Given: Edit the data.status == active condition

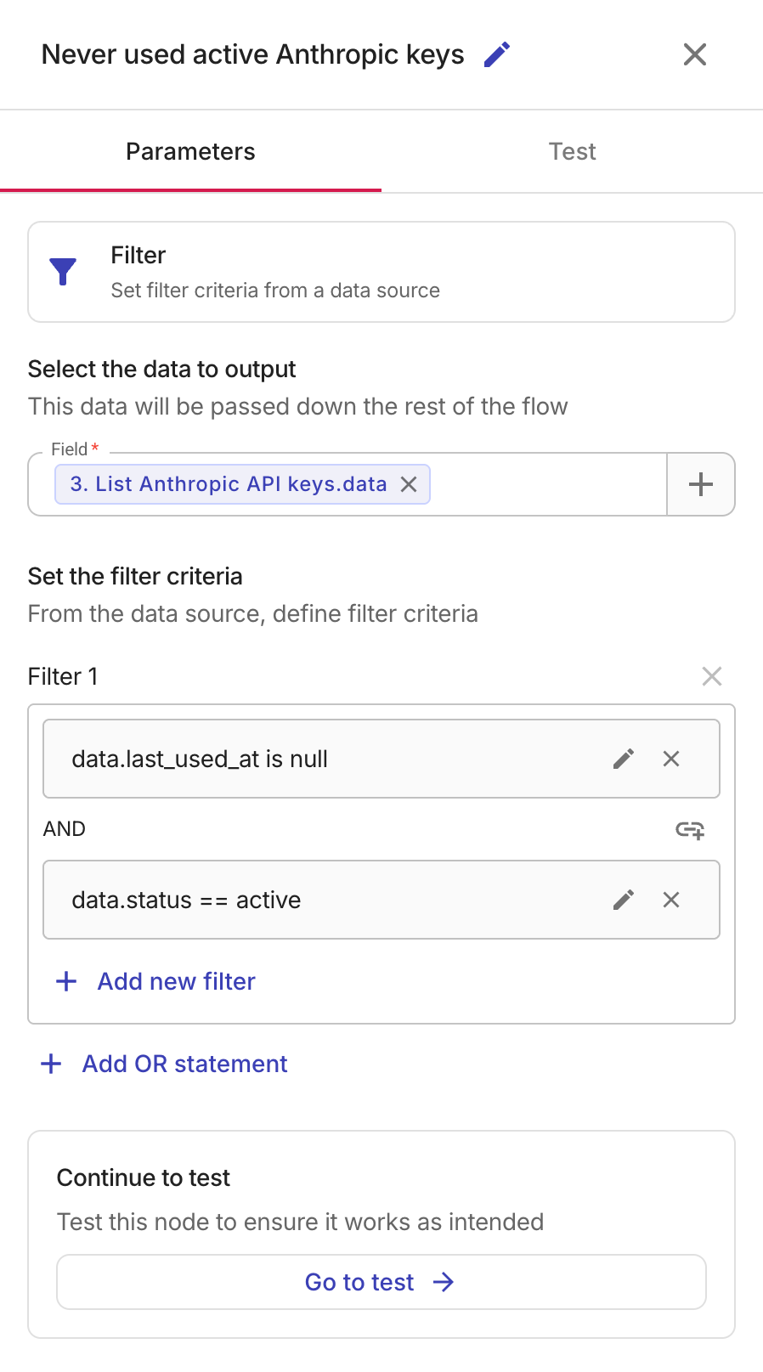Looking at the screenshot, I should click(624, 900).
